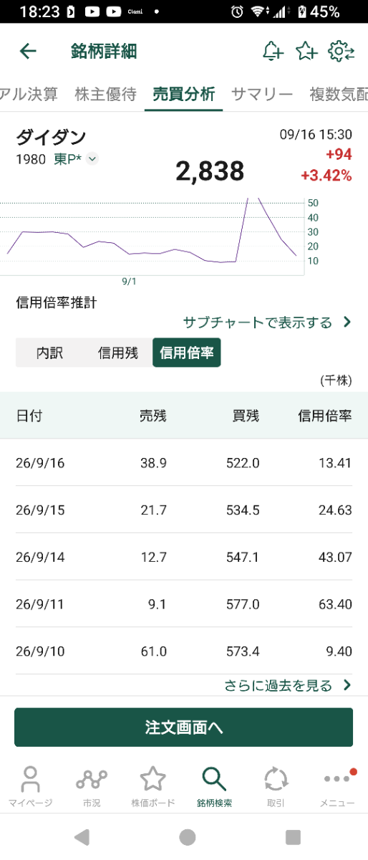Viewport: 368px width, 860px height.
Task: Tap the 26/9/11 date row
Action: pos(184,604)
